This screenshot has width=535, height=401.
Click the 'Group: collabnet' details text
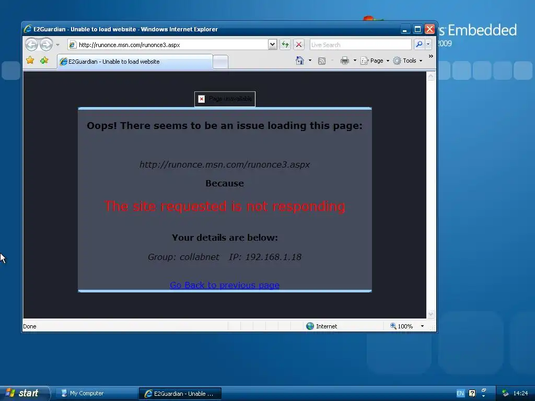(x=183, y=257)
